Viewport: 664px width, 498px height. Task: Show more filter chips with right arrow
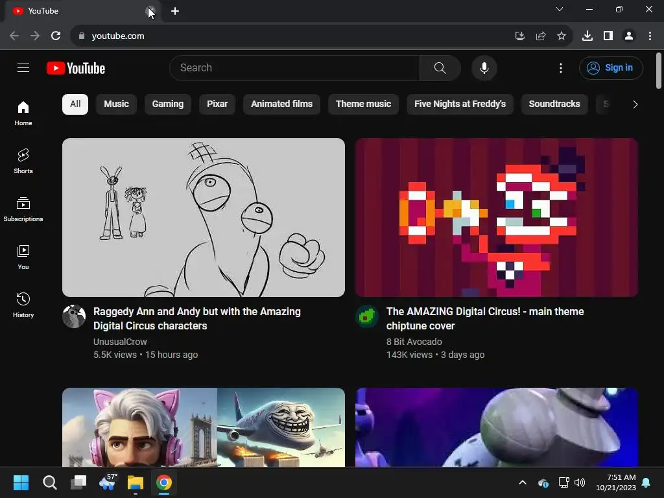[x=635, y=104]
